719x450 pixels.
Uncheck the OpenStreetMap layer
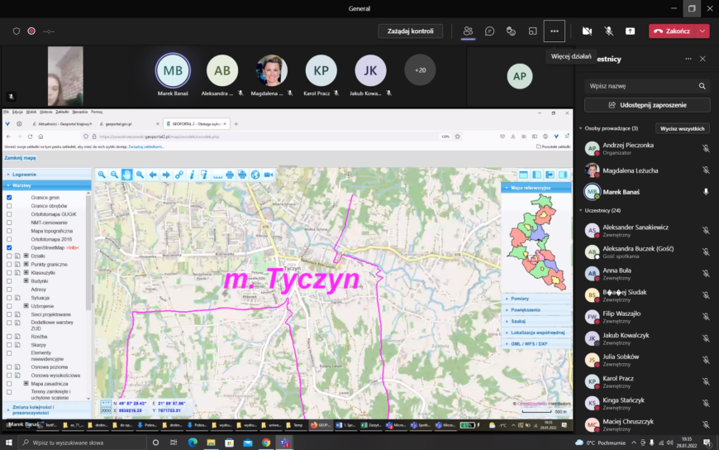pos(9,247)
